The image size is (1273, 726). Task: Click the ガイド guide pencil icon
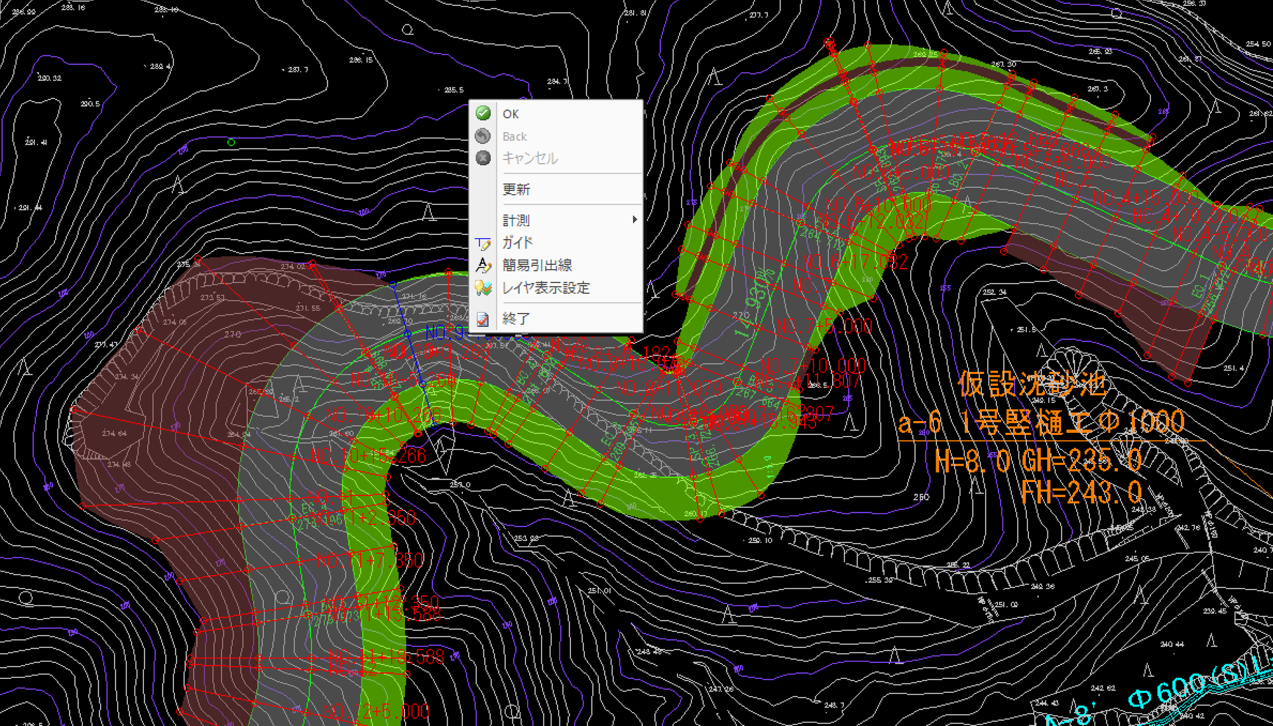483,243
